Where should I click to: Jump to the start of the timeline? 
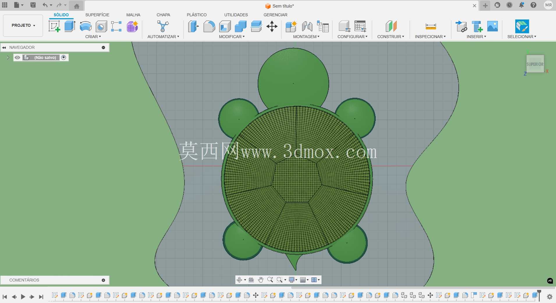click(5, 297)
